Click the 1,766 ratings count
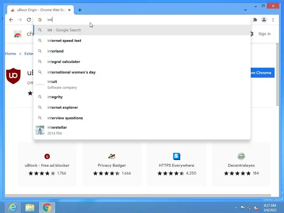The width and height of the screenshot is (284, 213). pos(62,173)
